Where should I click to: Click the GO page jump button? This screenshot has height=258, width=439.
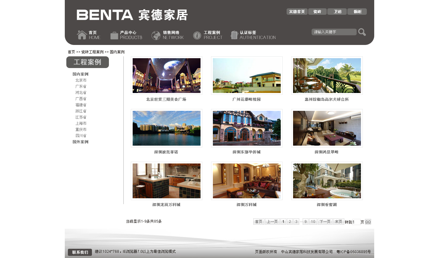tap(368, 222)
